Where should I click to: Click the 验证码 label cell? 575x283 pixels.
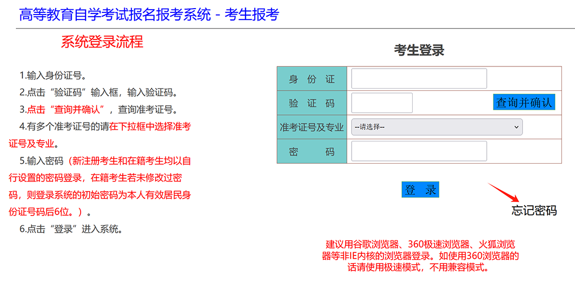[x=312, y=103]
